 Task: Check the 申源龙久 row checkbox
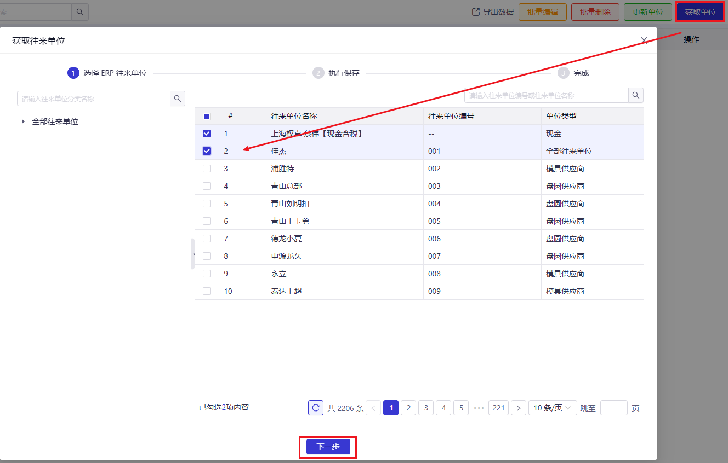(207, 256)
